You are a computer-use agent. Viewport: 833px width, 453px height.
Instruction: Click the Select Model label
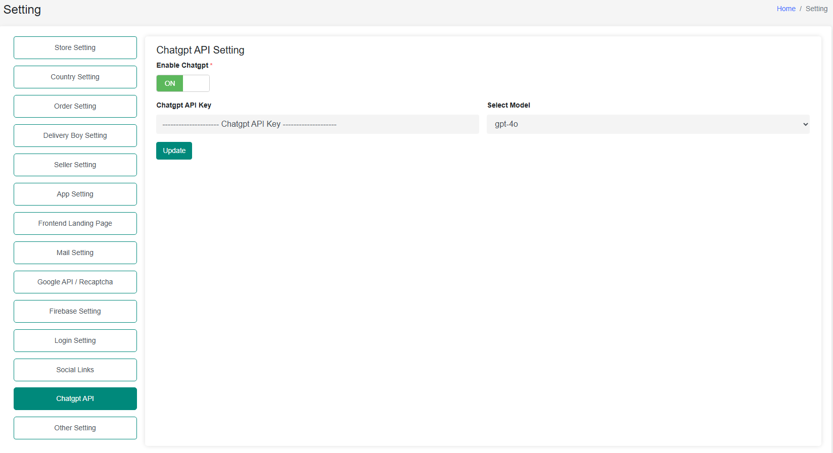tap(508, 105)
